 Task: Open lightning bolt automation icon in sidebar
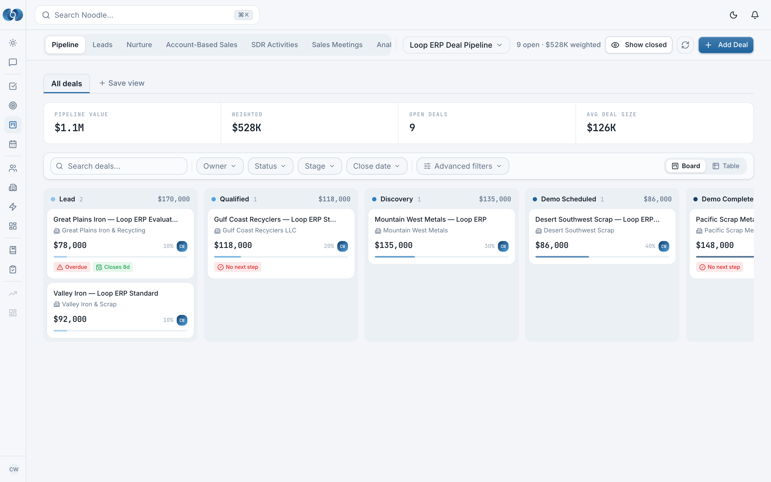coord(13,206)
